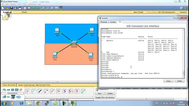Select the Hubs device category icon
Image resolution: width=189 pixels, height=106 pixels.
[12, 90]
